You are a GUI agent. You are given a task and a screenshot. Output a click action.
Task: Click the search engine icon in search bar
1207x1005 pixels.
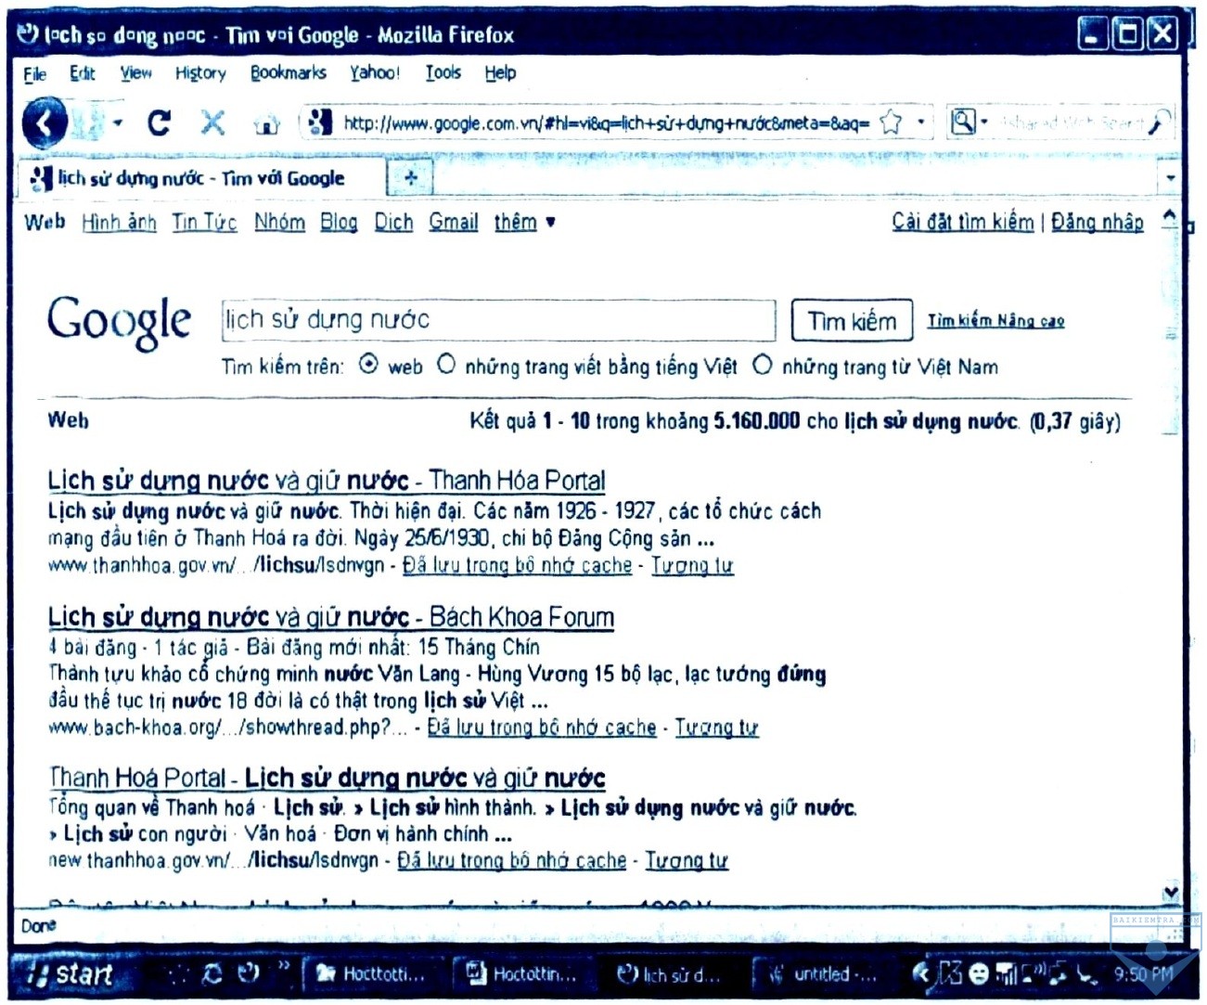[x=963, y=122]
